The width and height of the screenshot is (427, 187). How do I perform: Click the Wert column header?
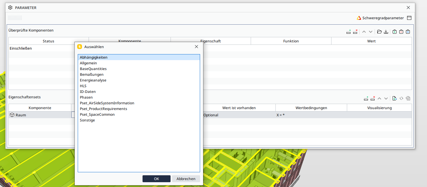(x=372, y=41)
